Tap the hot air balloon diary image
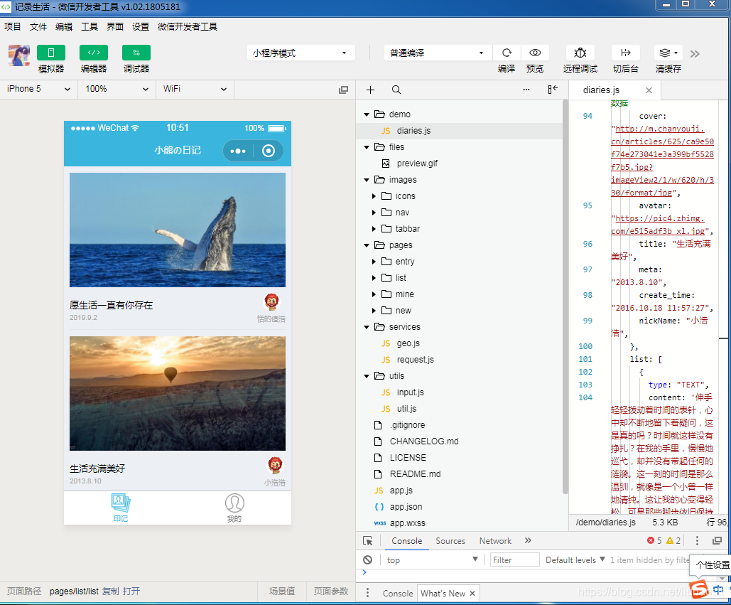The image size is (731, 605). [x=178, y=393]
